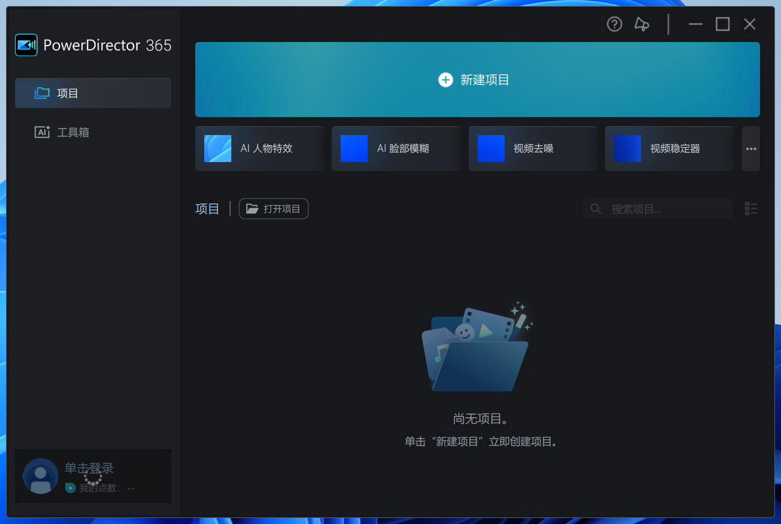
Task: Launch the 视频稳定器 tool
Action: 669,148
